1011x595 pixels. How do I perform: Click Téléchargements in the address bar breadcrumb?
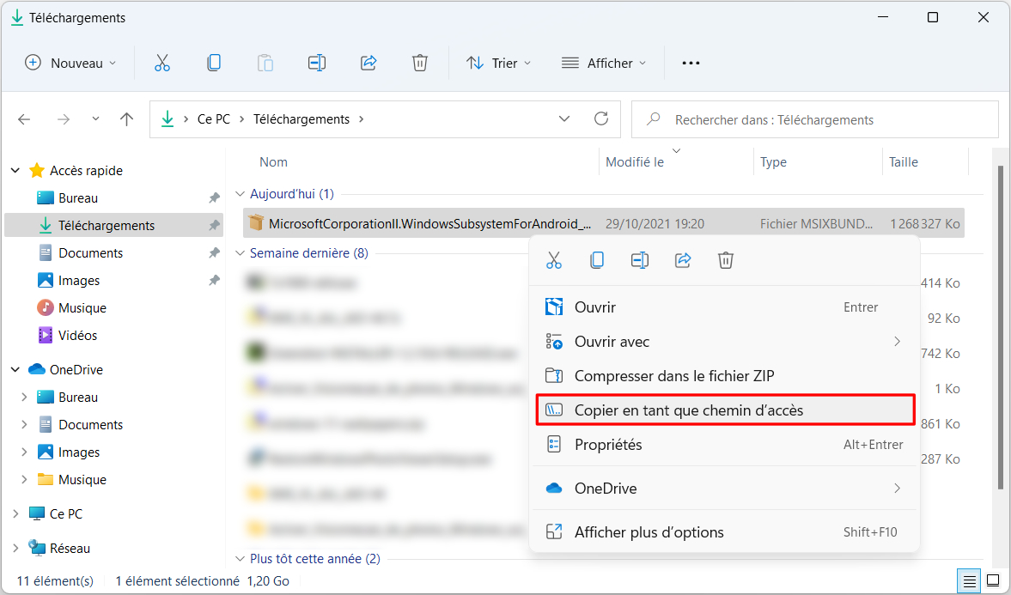301,119
